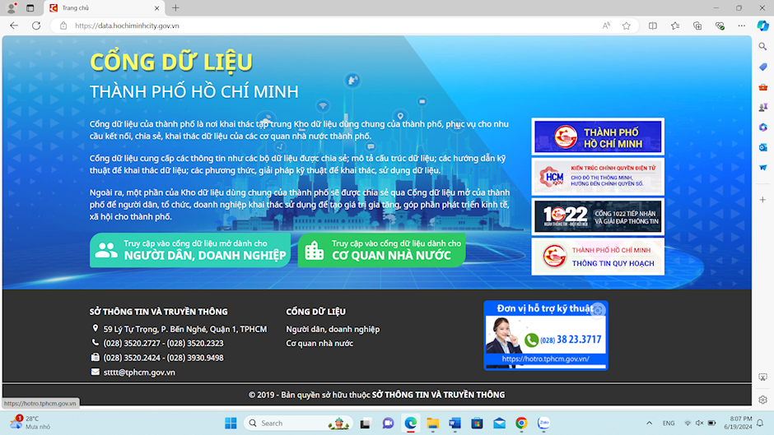Open data portal for Người dân, Doanh nghiệp
Screen dimensions: 774x435
(x=190, y=250)
